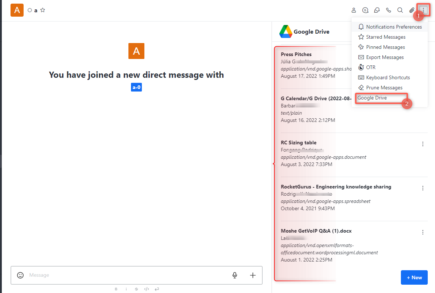Open Pinned Messages from the menu

click(390, 47)
